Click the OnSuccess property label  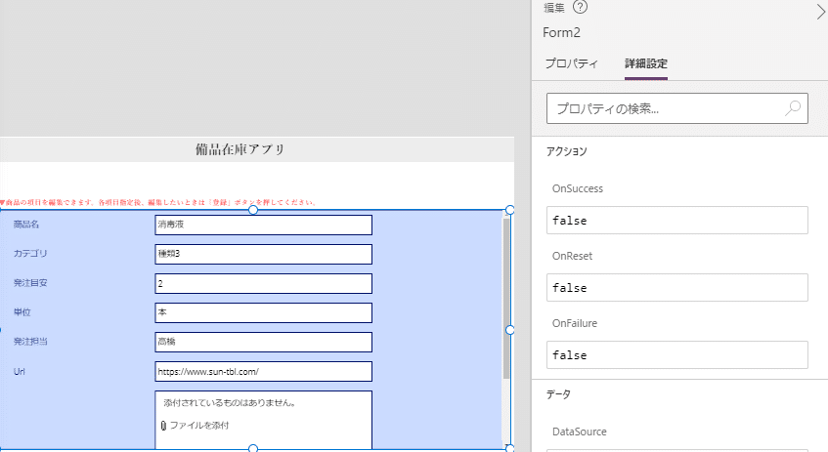click(577, 188)
